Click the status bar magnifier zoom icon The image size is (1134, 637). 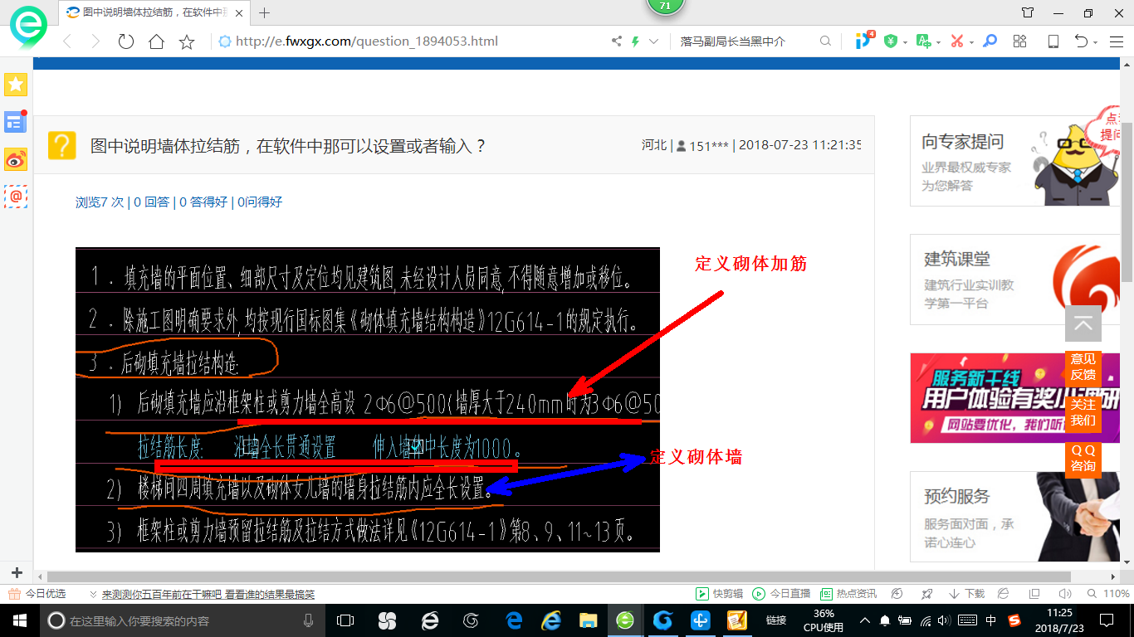(x=1092, y=594)
